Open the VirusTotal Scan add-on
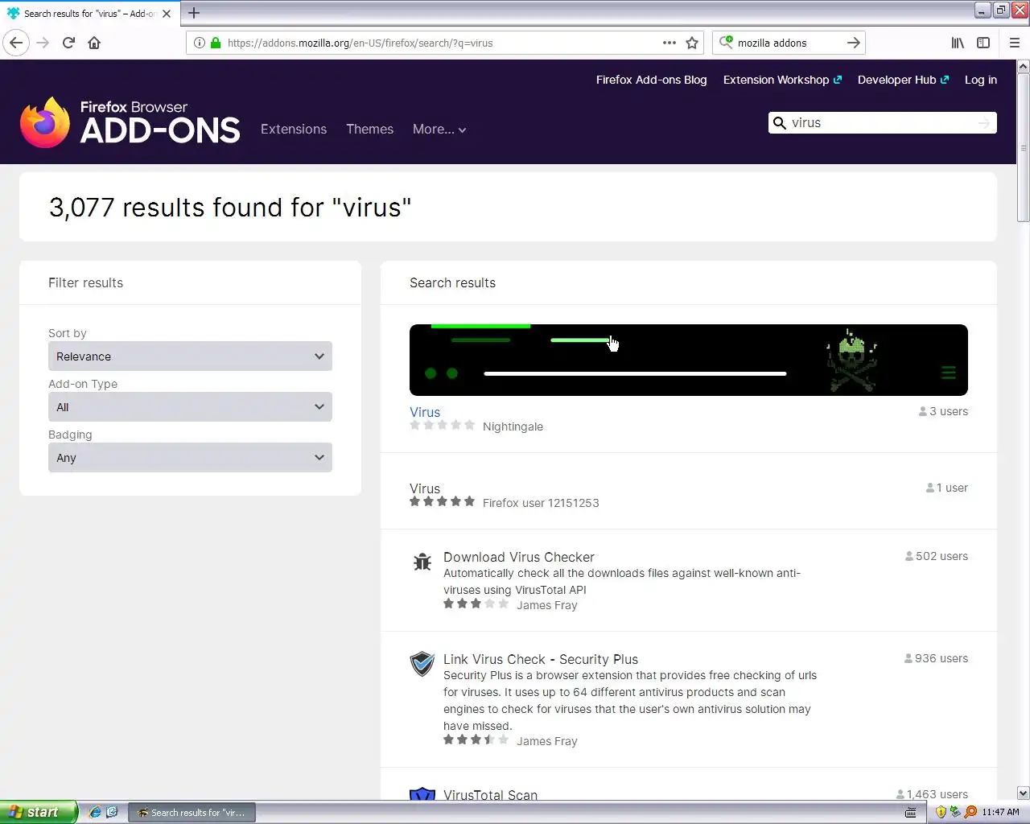Image resolution: width=1030 pixels, height=824 pixels. tap(490, 794)
